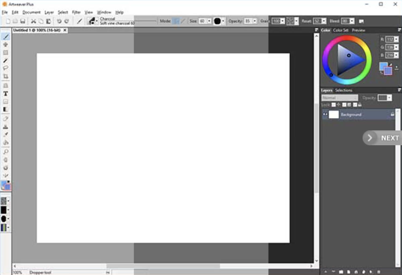
Task: Expand the Charcoal brush preset picker
Action: point(97,21)
